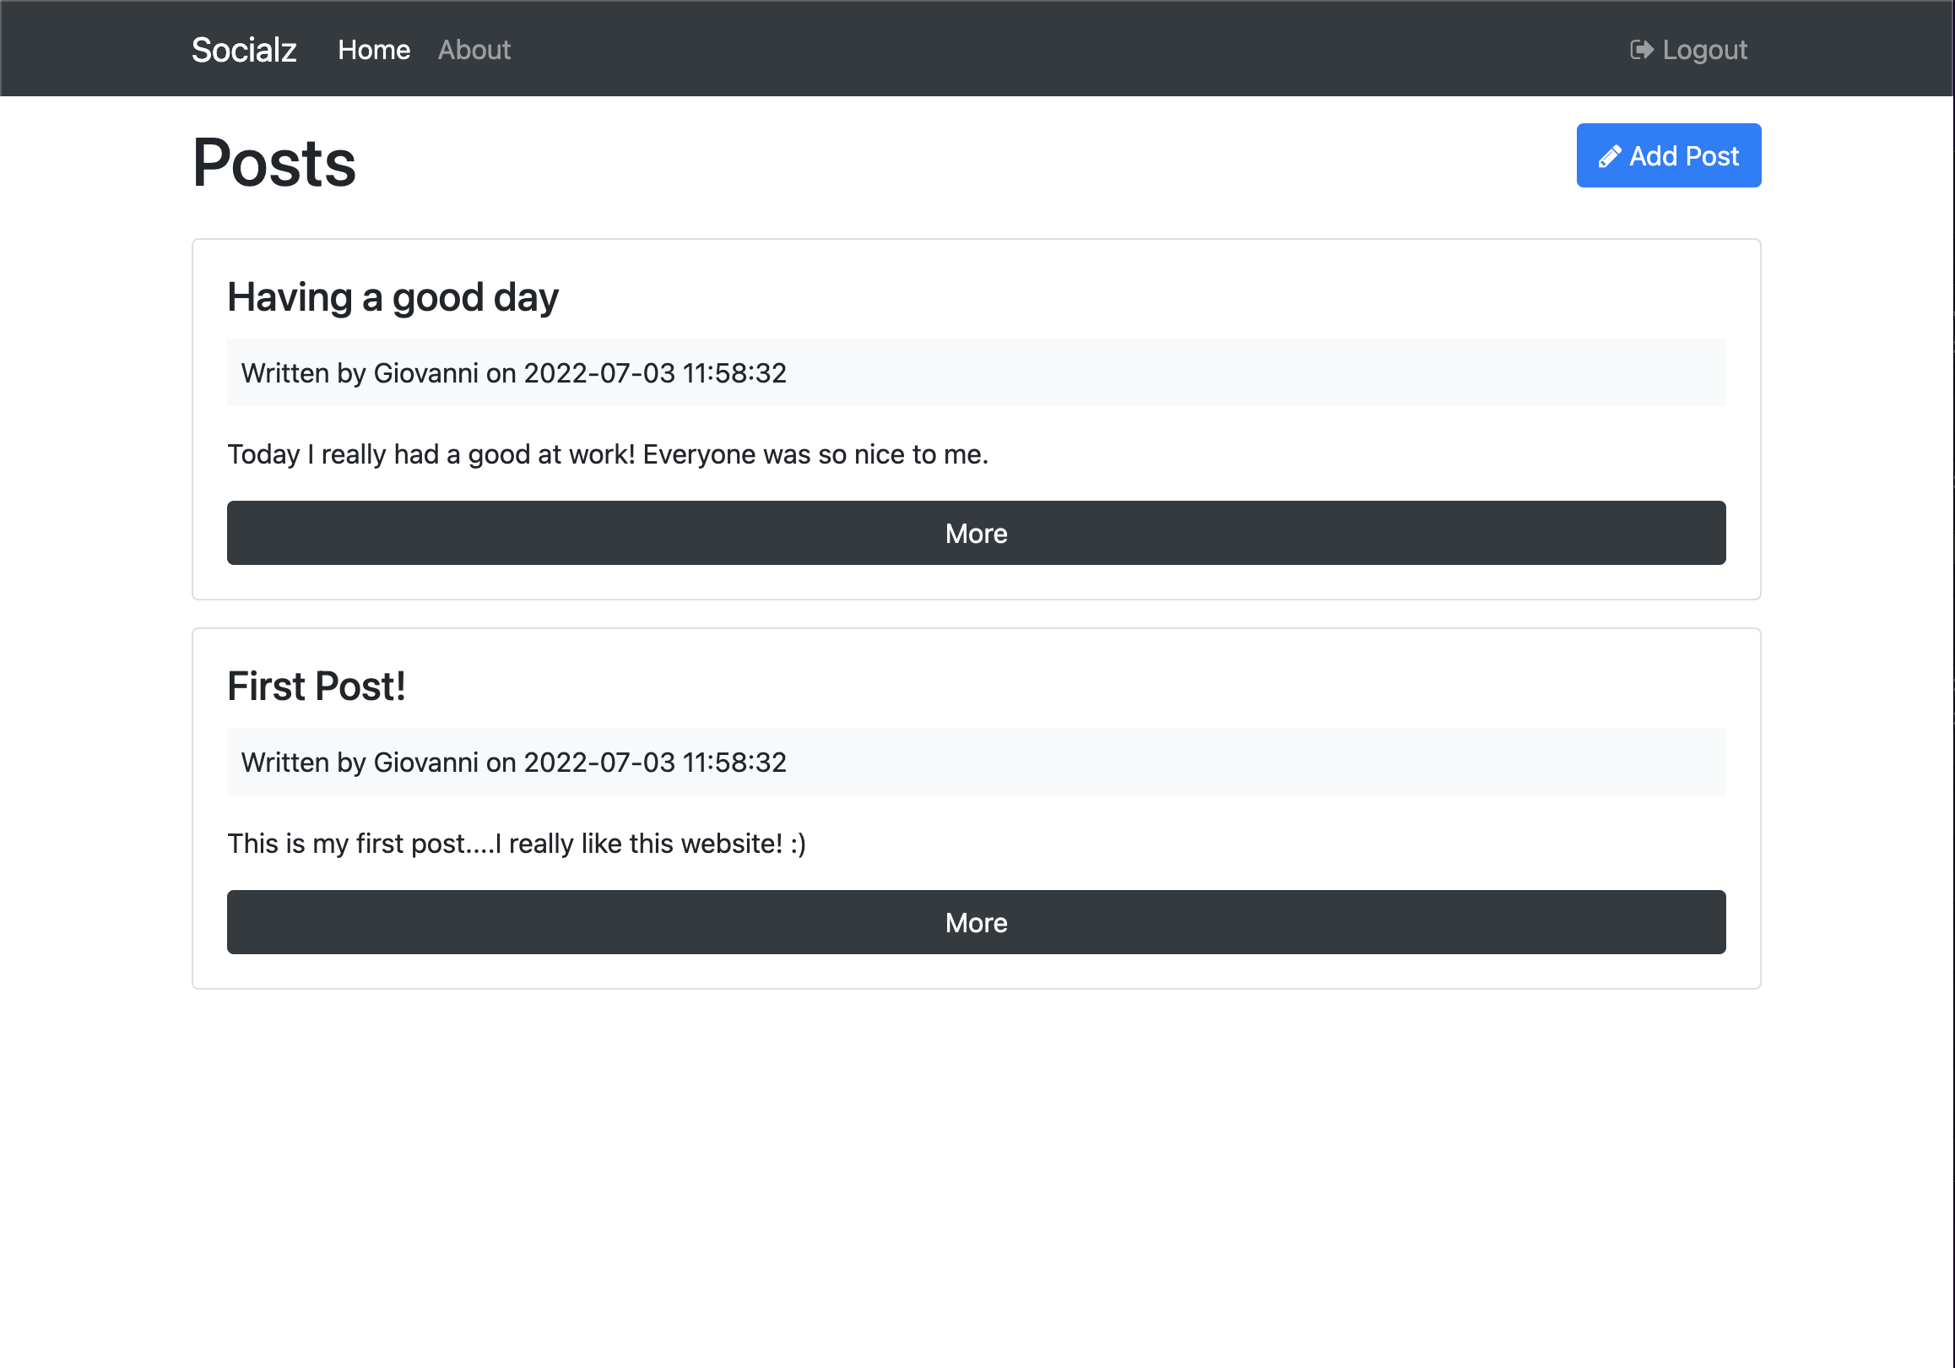
Task: Click author line of Having a good day
Action: [x=513, y=373]
